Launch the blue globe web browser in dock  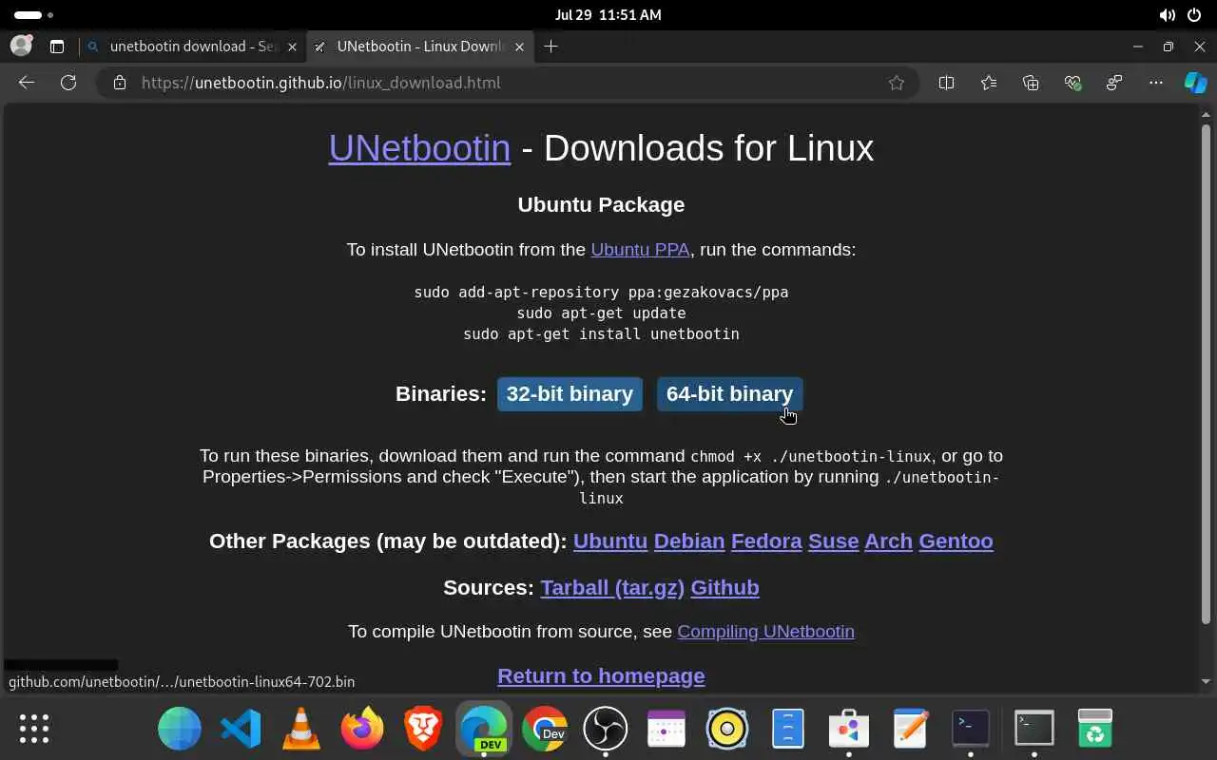click(x=180, y=729)
